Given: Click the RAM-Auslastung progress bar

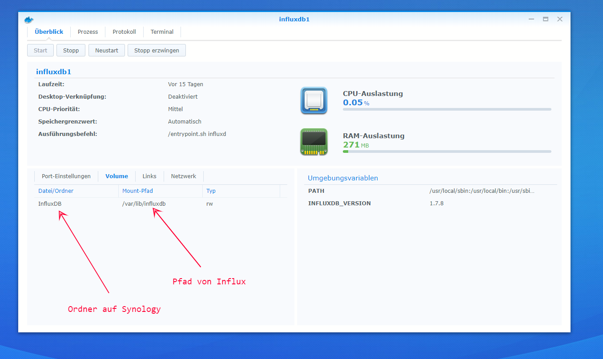Looking at the screenshot, I should 447,152.
